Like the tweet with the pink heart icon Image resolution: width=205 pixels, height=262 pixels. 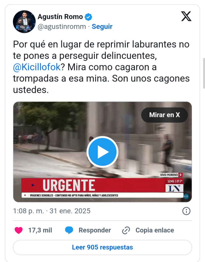tap(18, 230)
